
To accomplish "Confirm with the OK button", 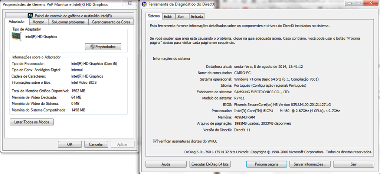I will point(70,144).
